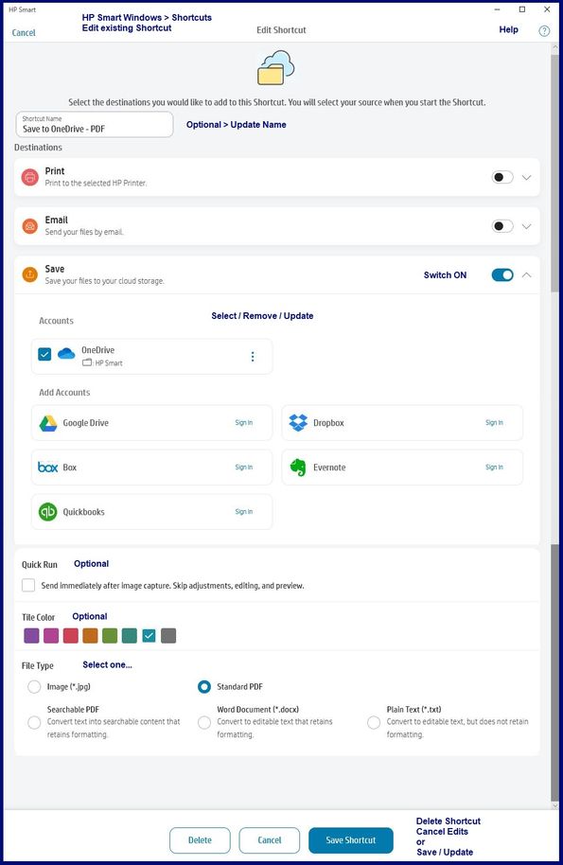This screenshot has height=865, width=563.
Task: Select the Image (*.jpg) file type
Action: point(34,687)
